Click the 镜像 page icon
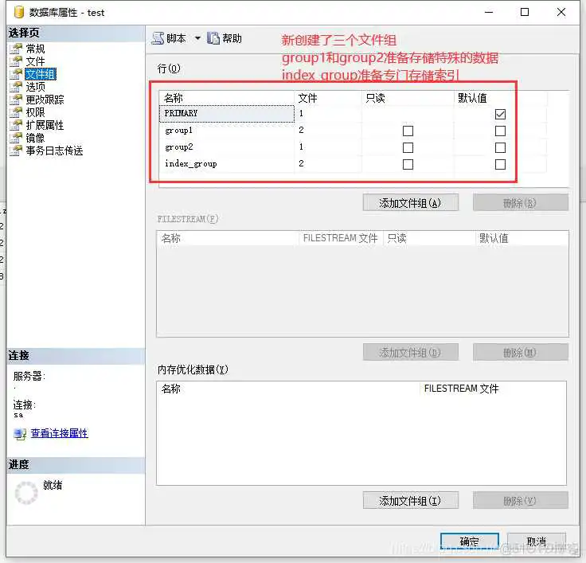 point(16,138)
